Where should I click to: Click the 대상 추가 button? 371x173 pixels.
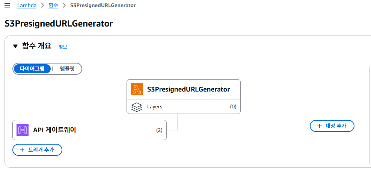pyautogui.click(x=332, y=126)
